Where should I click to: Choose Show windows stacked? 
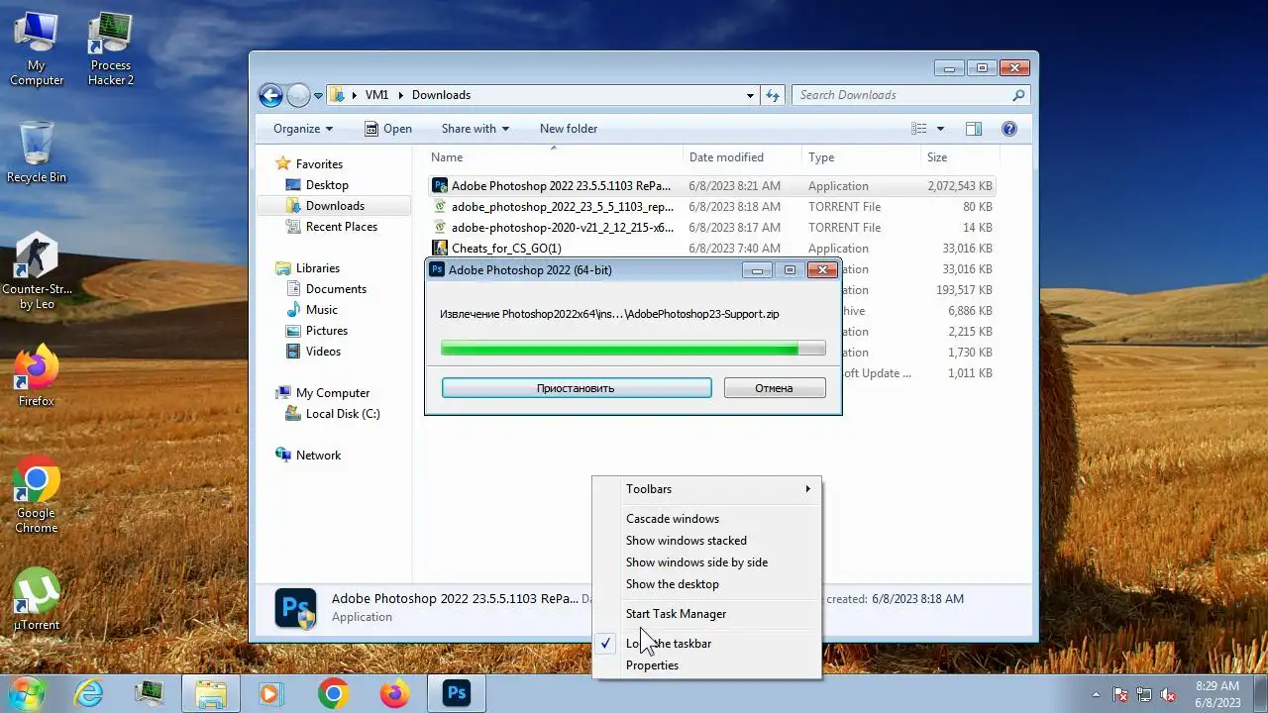coord(707,541)
